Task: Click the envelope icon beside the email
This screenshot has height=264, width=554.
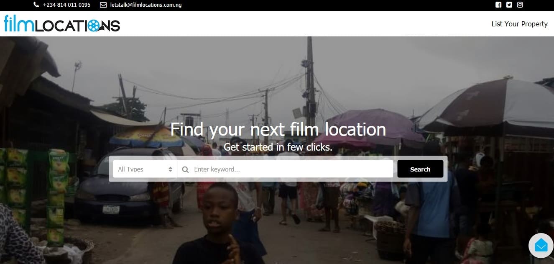Action: (x=103, y=5)
